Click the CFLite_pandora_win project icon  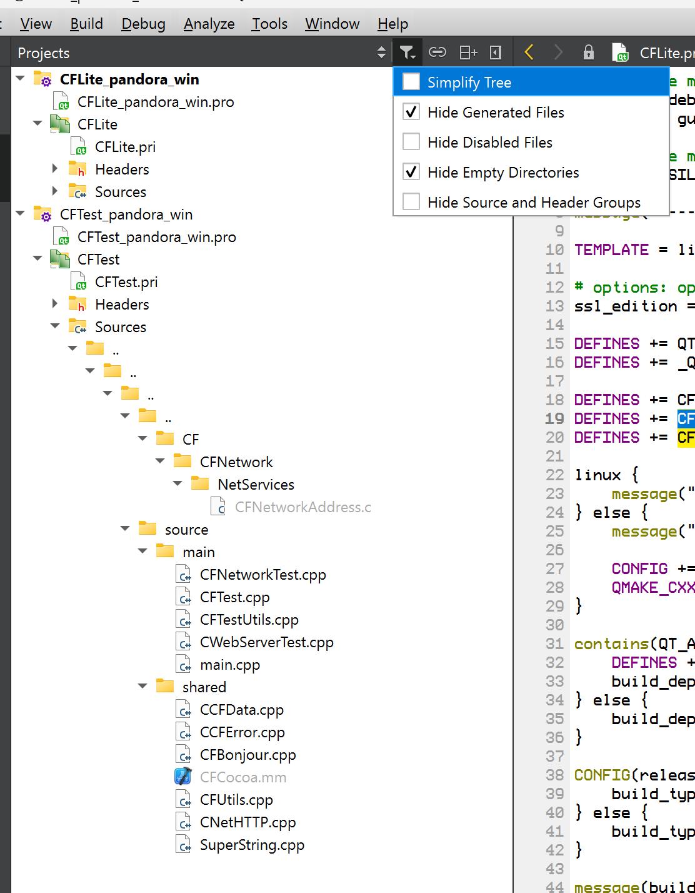[42, 79]
